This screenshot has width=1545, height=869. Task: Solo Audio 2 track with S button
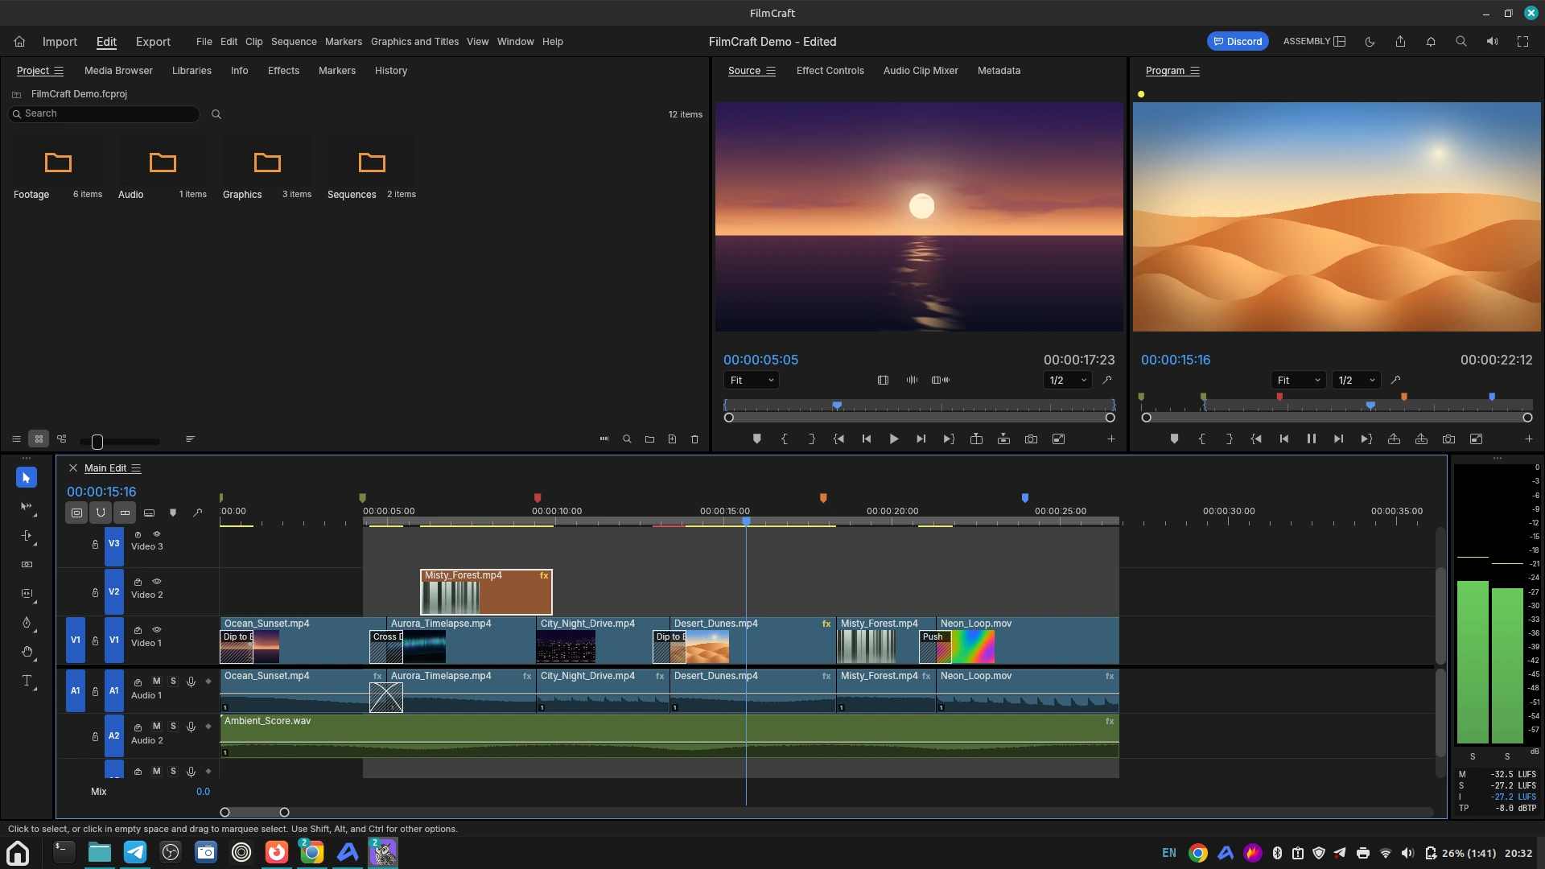(173, 727)
